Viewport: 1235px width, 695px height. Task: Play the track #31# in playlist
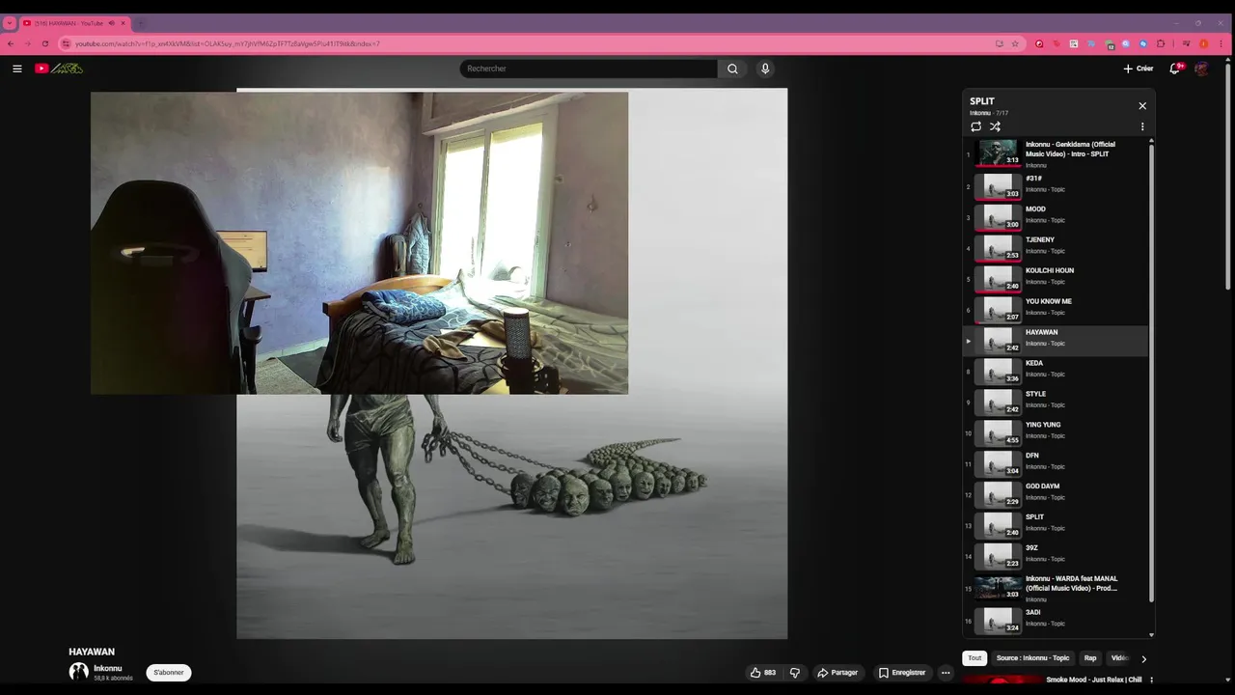point(1056,185)
